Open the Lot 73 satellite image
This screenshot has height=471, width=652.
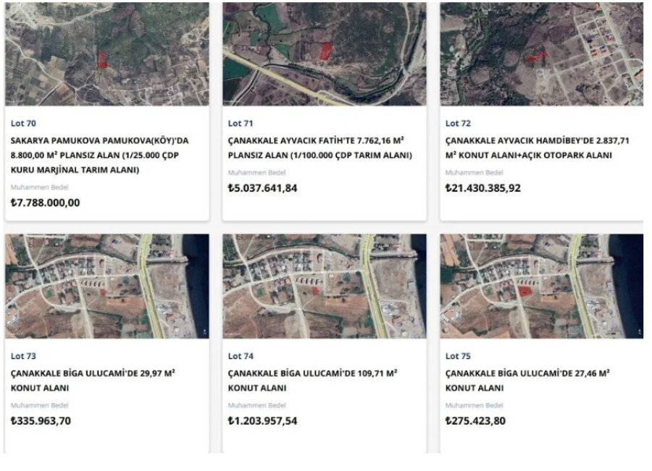(x=107, y=287)
